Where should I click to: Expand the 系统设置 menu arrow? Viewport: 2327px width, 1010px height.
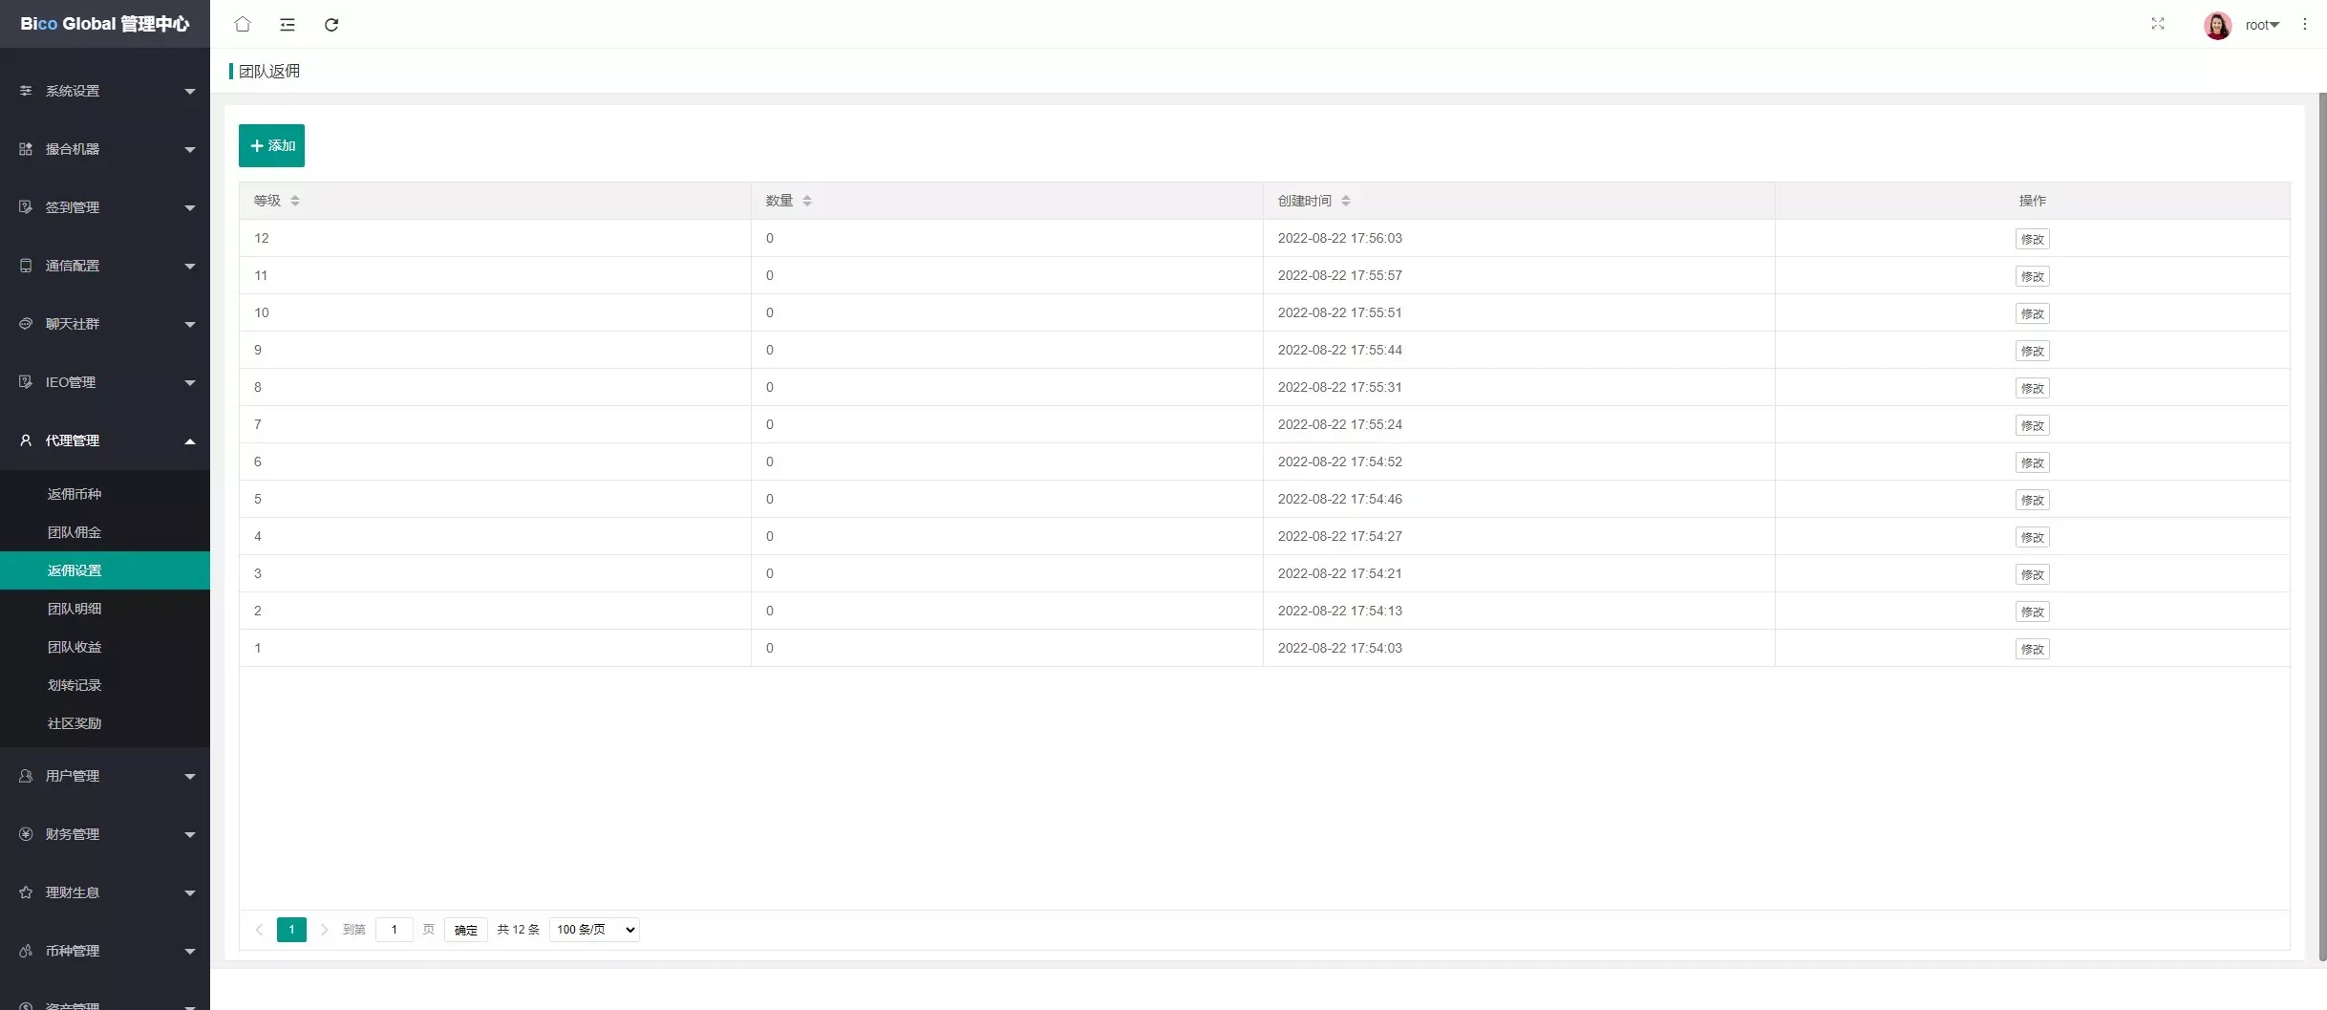point(190,92)
